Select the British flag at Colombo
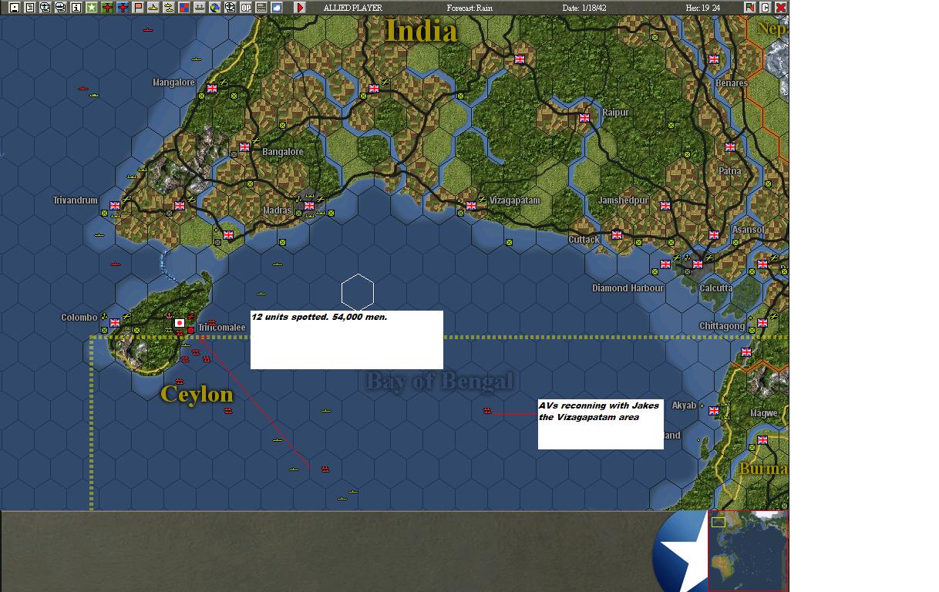 [115, 323]
